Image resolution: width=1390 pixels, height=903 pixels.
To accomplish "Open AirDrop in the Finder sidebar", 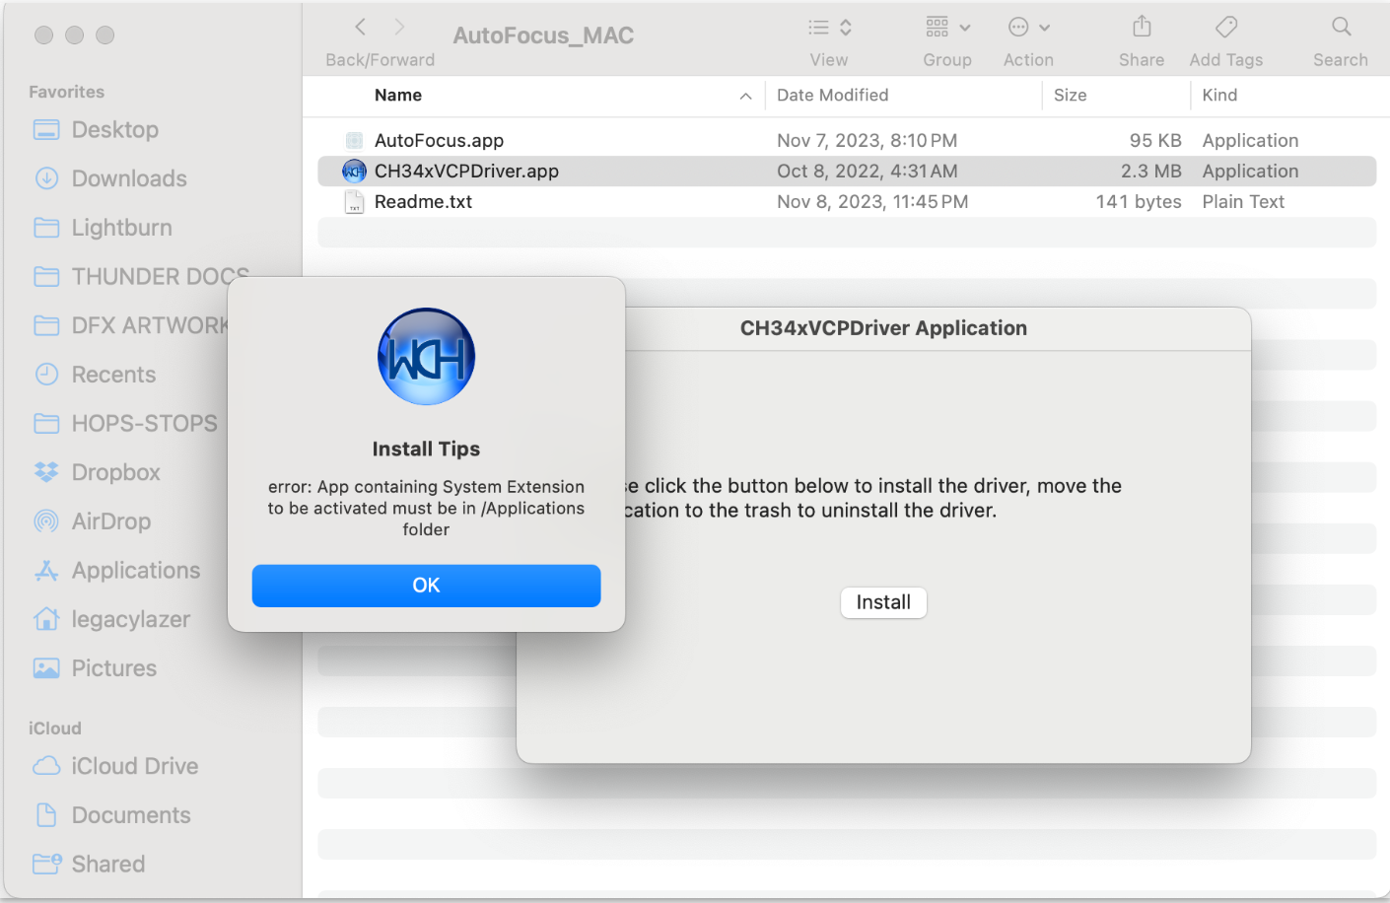I will 111,521.
